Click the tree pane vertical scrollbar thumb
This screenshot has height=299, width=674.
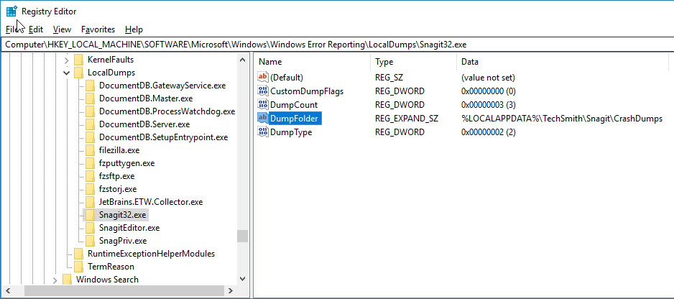(x=242, y=236)
